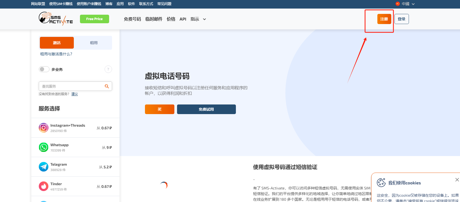Click the China flag icon
460x202 pixels.
397,4
